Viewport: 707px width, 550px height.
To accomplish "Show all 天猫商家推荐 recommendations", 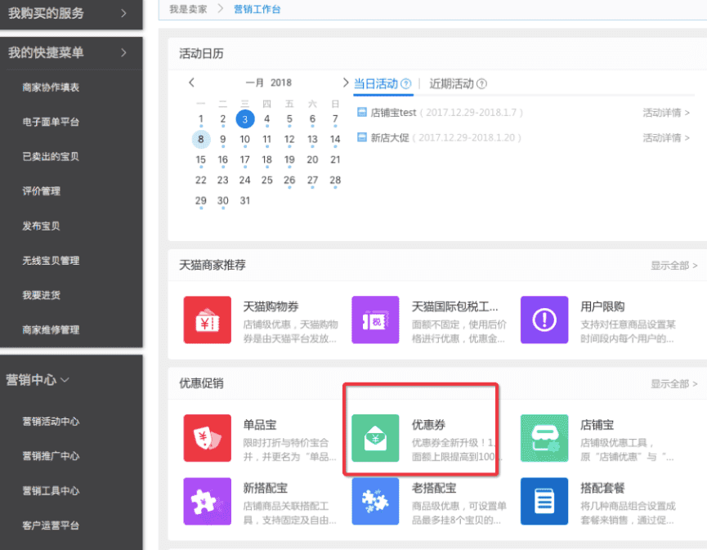I will 673,265.
